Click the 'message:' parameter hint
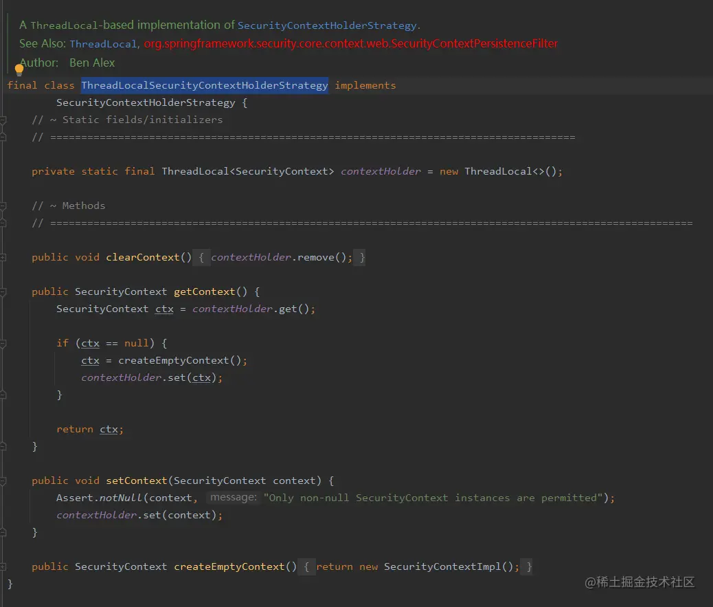Screen dimensions: 713x607 click(x=234, y=497)
